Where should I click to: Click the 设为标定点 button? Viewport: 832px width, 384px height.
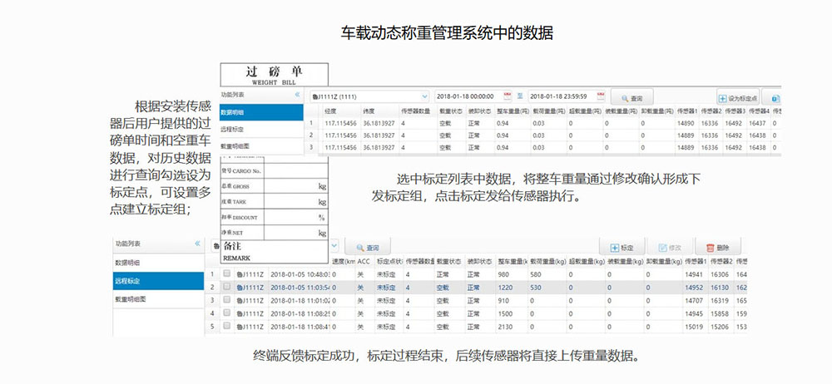point(737,97)
